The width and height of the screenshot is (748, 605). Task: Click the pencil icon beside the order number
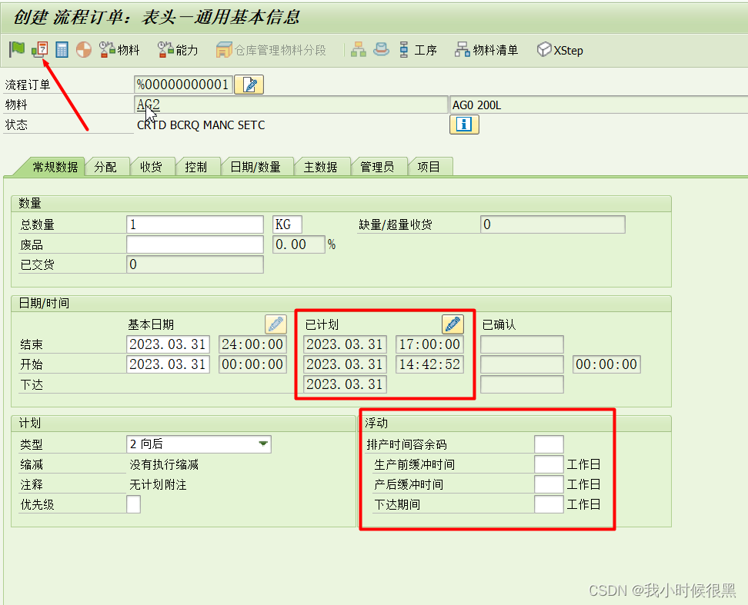(248, 85)
